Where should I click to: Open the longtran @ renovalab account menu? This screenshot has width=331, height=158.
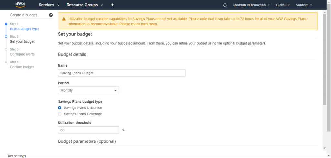coord(251,5)
